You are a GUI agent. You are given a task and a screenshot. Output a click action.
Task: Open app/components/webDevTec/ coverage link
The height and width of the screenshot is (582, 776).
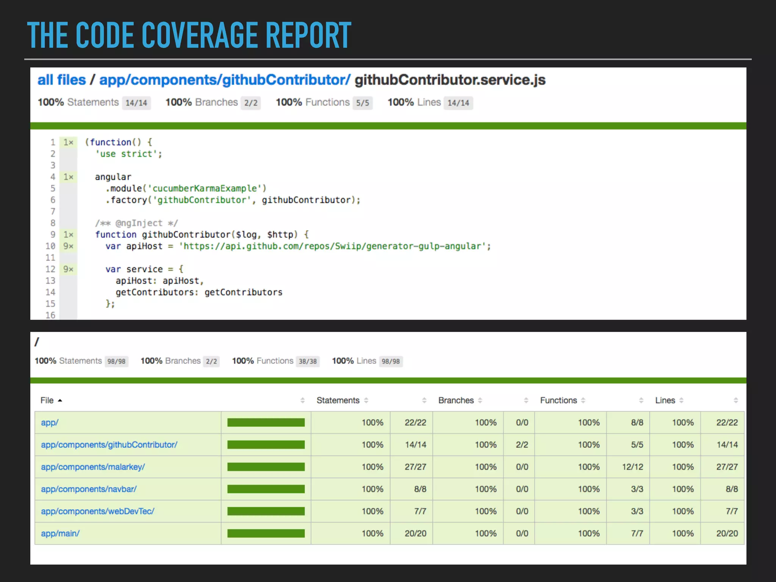point(97,511)
